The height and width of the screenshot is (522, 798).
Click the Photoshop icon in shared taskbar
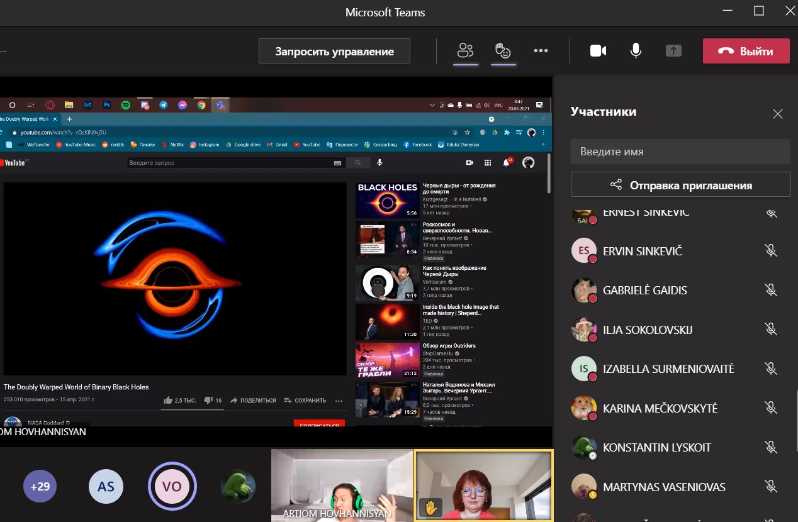[x=106, y=105]
